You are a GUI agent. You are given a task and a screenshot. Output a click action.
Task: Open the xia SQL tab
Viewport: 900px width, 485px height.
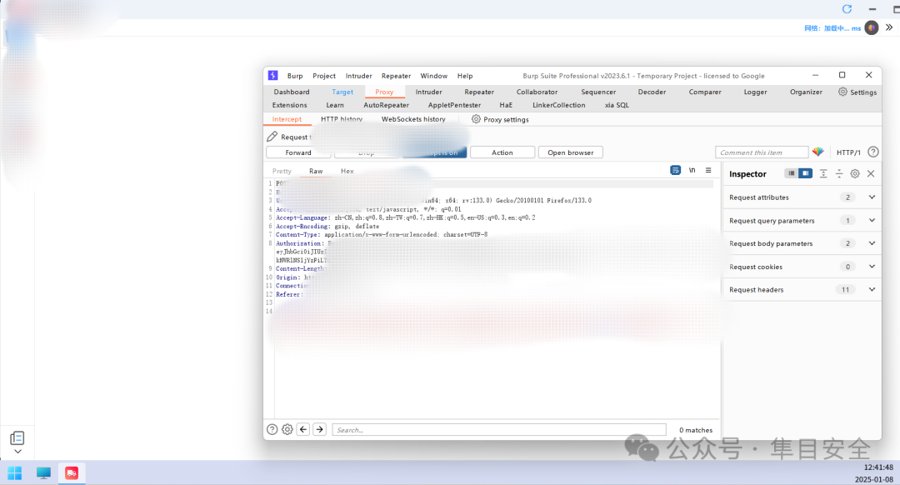(617, 105)
